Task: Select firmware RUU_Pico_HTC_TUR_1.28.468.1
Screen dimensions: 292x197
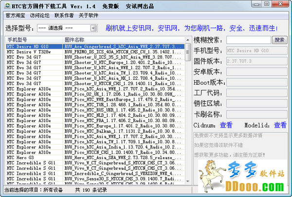Action: (x=95, y=105)
